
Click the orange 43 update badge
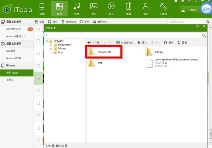(x=30, y=29)
